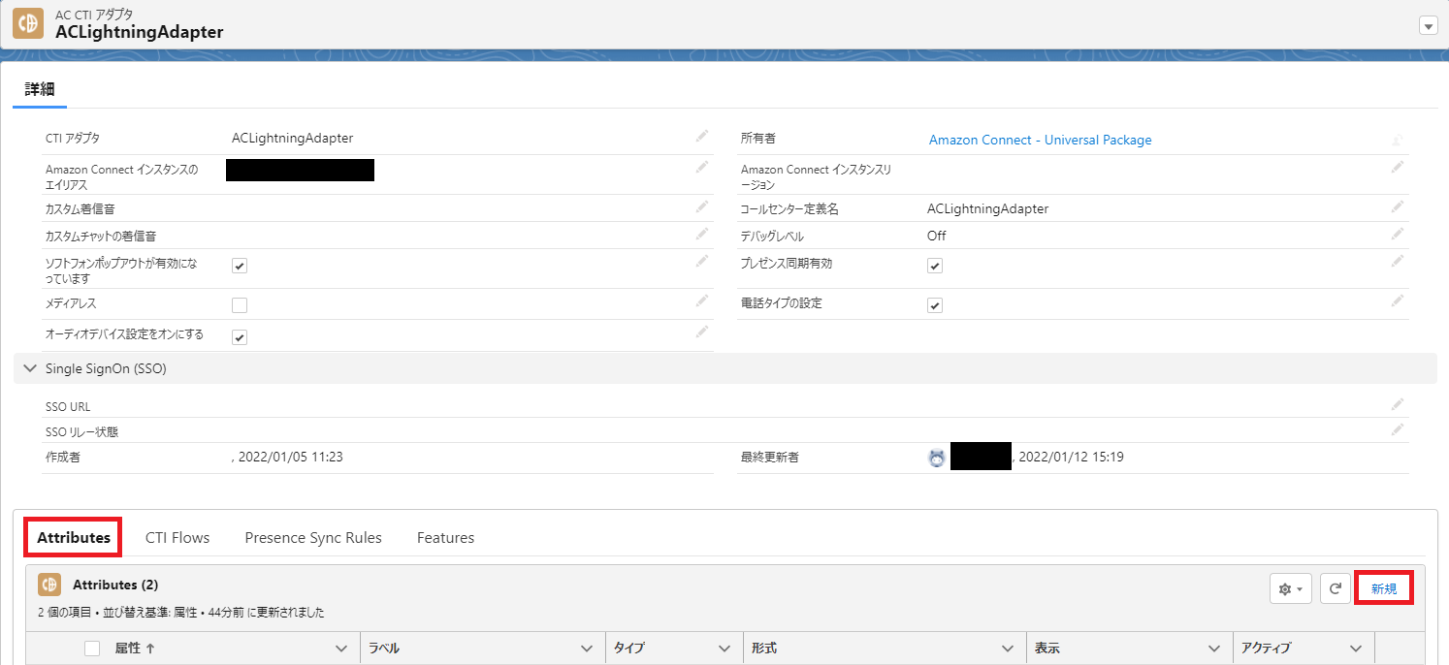Click the 2022/01/05 11:23 creation timestamp
1449x665 pixels.
(x=290, y=457)
